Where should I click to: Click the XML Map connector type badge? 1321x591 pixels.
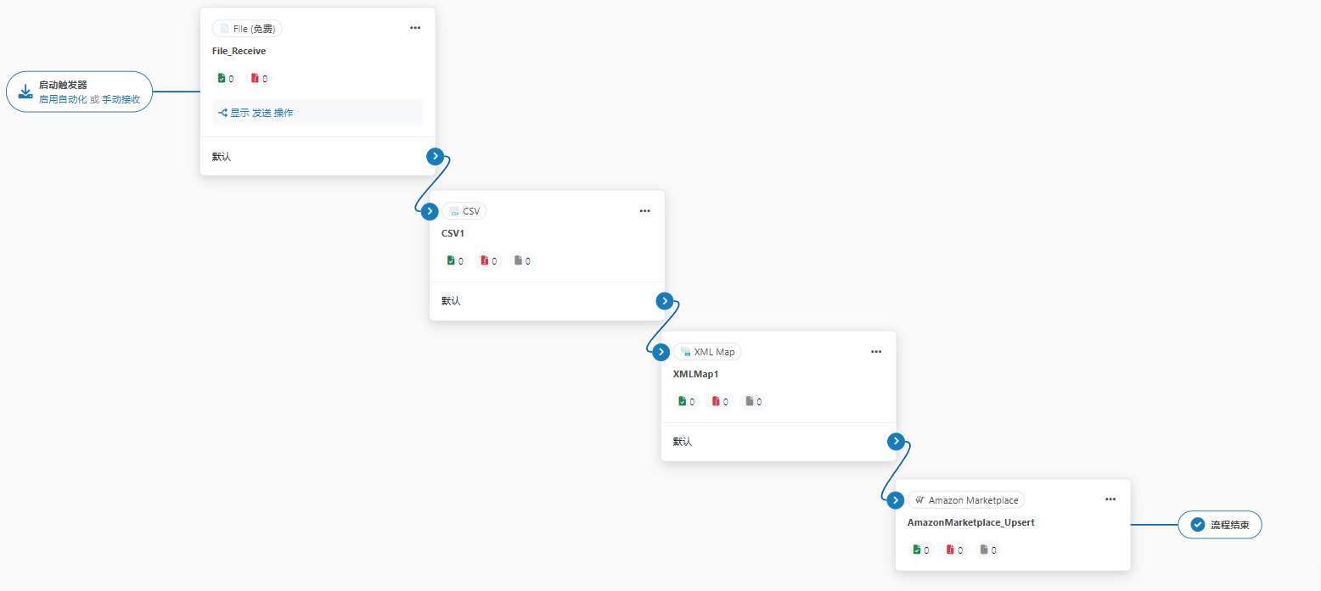[x=707, y=352]
